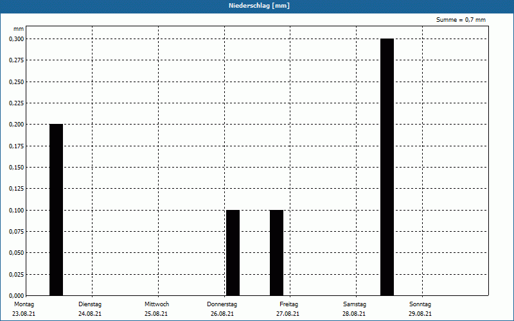Screen dimensions: 514x321
Task: Click the date 26.08.21
Action: pyautogui.click(x=222, y=314)
